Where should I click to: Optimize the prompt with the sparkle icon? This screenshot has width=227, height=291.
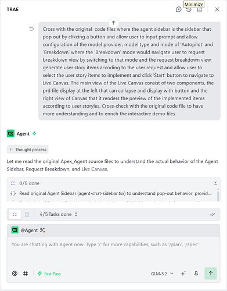pos(183,274)
